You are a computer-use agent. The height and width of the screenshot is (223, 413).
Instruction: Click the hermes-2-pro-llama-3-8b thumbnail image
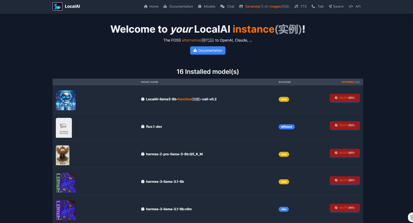pyautogui.click(x=63, y=155)
